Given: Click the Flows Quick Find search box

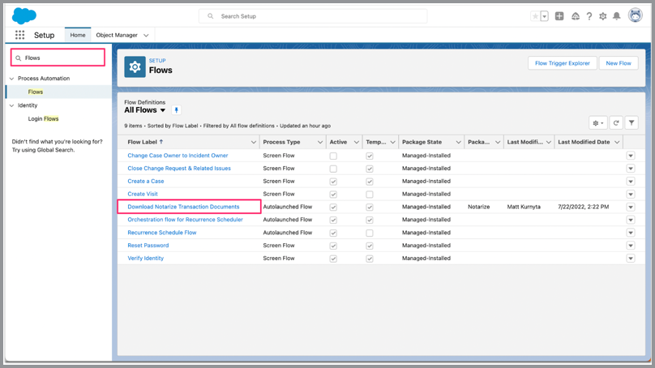Looking at the screenshot, I should (x=58, y=58).
